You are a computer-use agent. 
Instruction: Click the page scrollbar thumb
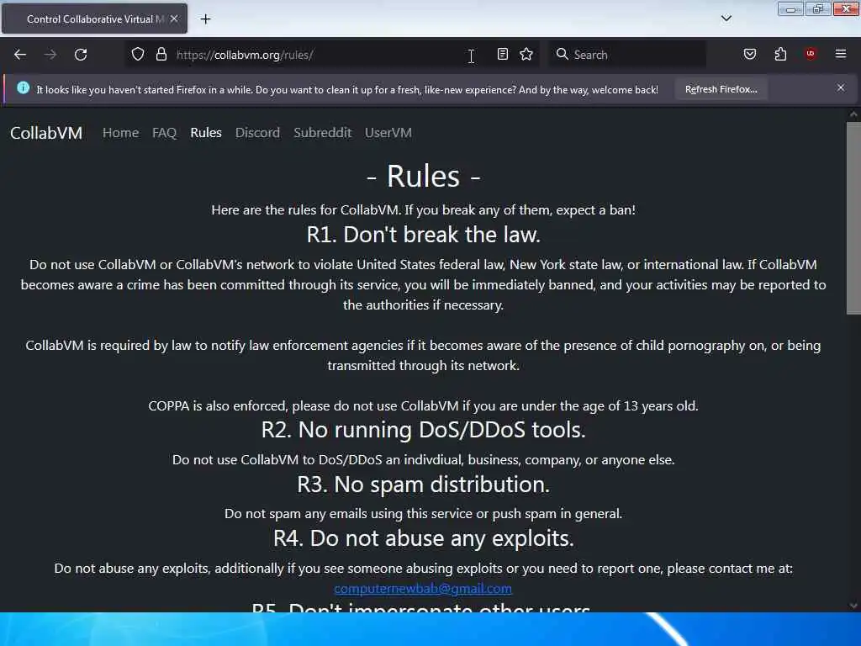(853, 218)
